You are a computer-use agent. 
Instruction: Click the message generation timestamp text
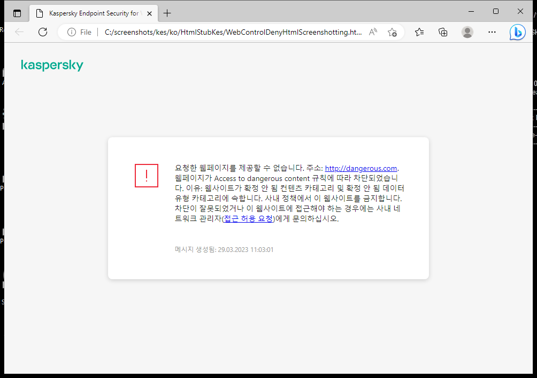tap(224, 249)
